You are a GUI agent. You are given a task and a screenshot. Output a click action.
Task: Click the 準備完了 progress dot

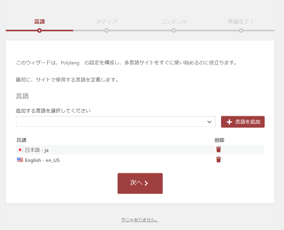241,30
